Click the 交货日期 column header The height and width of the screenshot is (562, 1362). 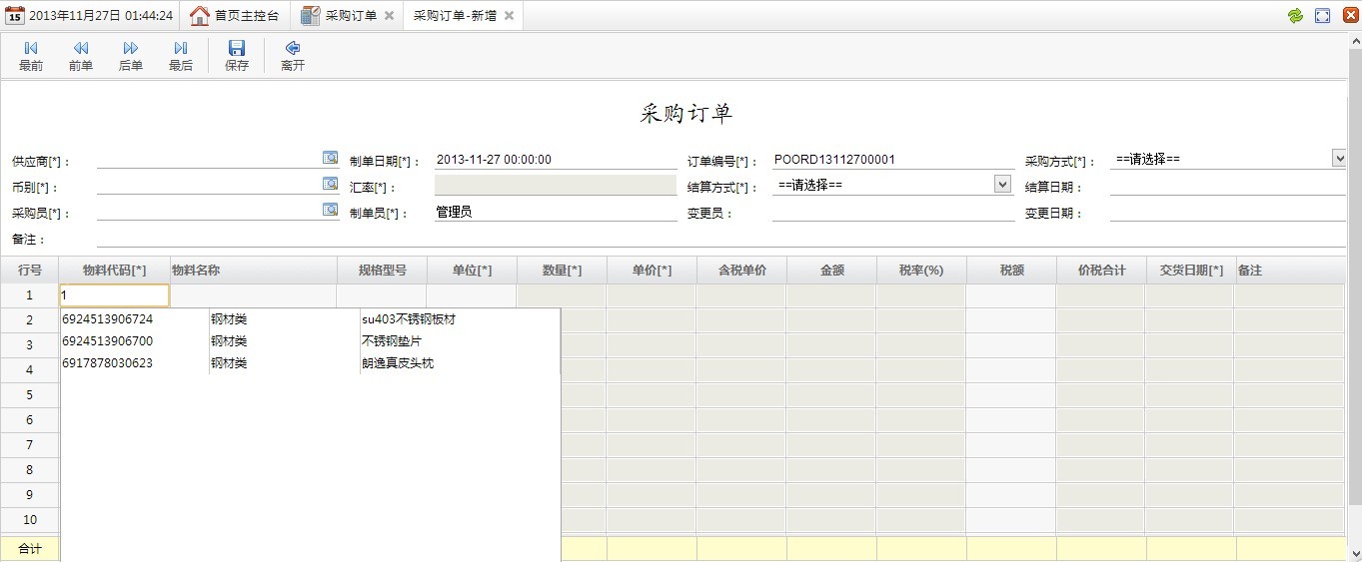[x=1191, y=271]
